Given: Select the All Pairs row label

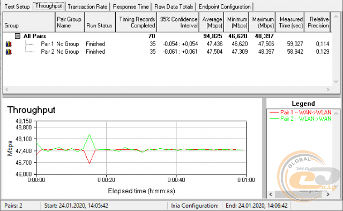Looking at the screenshot, I should pyautogui.click(x=35, y=36).
